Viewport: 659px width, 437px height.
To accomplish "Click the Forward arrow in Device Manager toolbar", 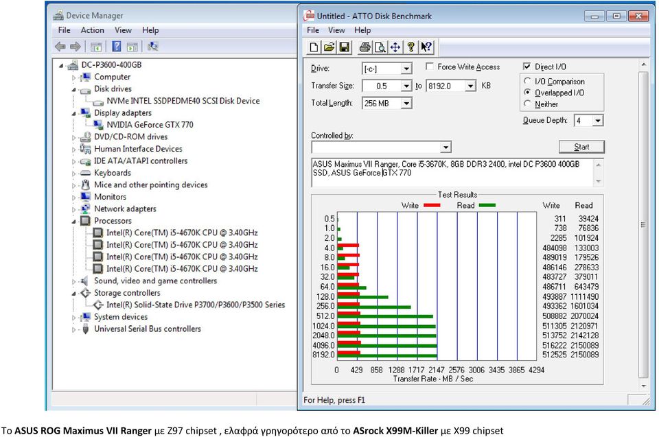I will pyautogui.click(x=76, y=47).
